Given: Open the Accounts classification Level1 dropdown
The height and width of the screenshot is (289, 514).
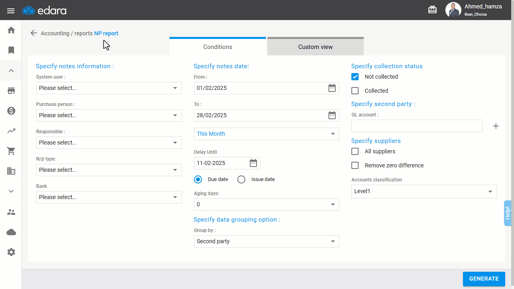Looking at the screenshot, I should 424,191.
